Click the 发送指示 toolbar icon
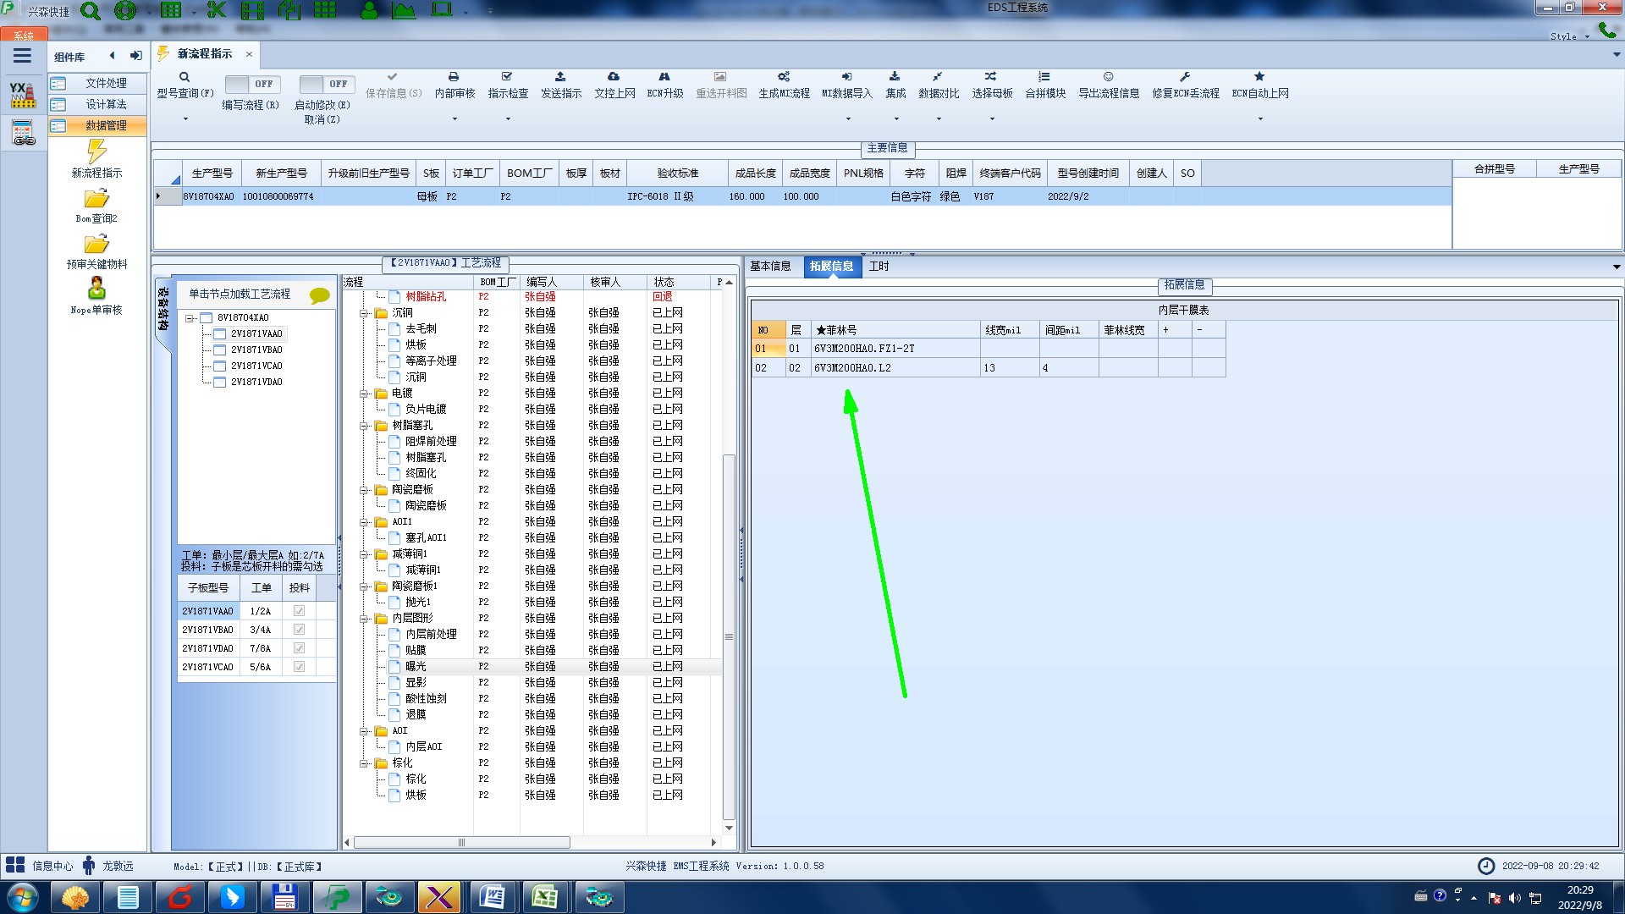The width and height of the screenshot is (1625, 914). pos(560,77)
